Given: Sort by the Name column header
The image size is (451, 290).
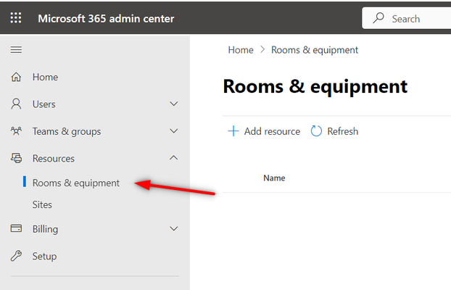Looking at the screenshot, I should coord(274,178).
